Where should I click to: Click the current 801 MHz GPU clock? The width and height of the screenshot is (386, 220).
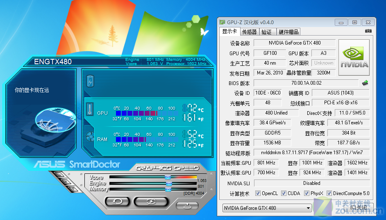point(266,162)
